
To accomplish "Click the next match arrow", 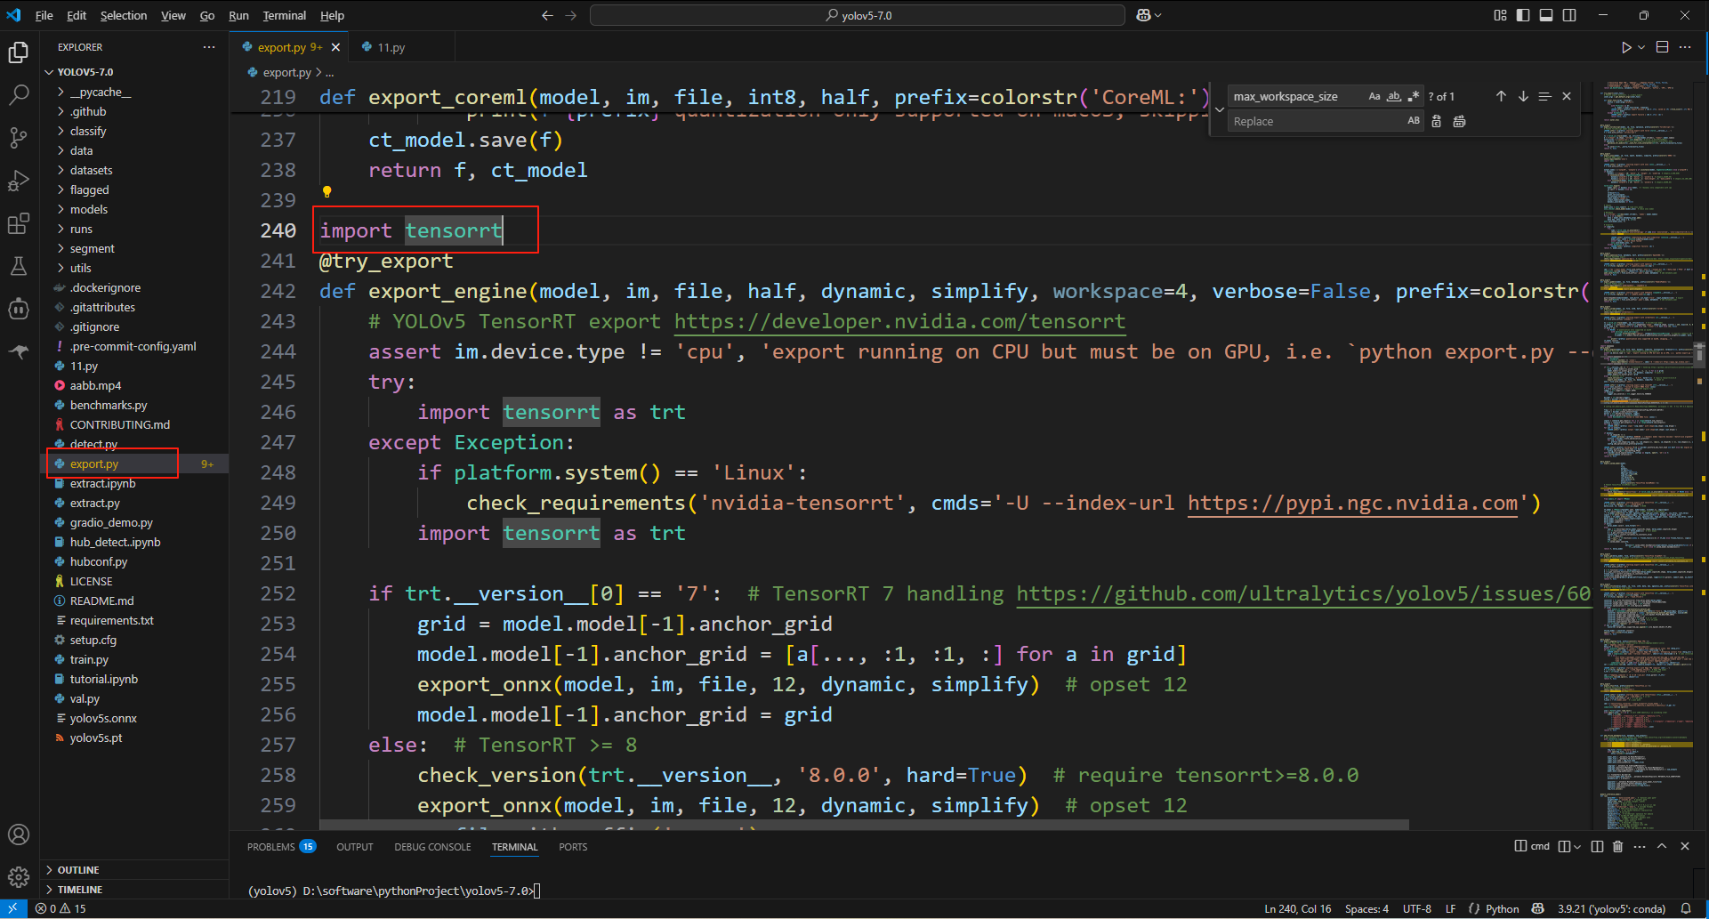I will click(1523, 96).
